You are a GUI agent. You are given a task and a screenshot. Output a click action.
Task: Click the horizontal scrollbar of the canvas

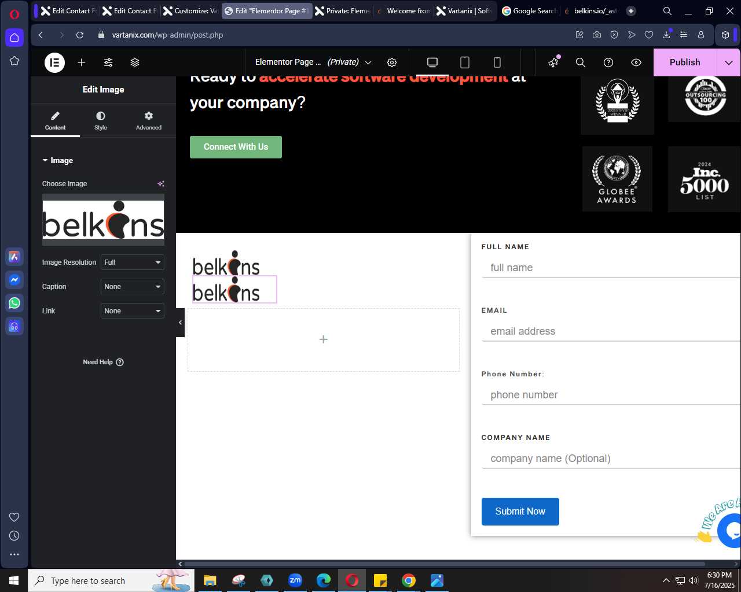coord(445,564)
